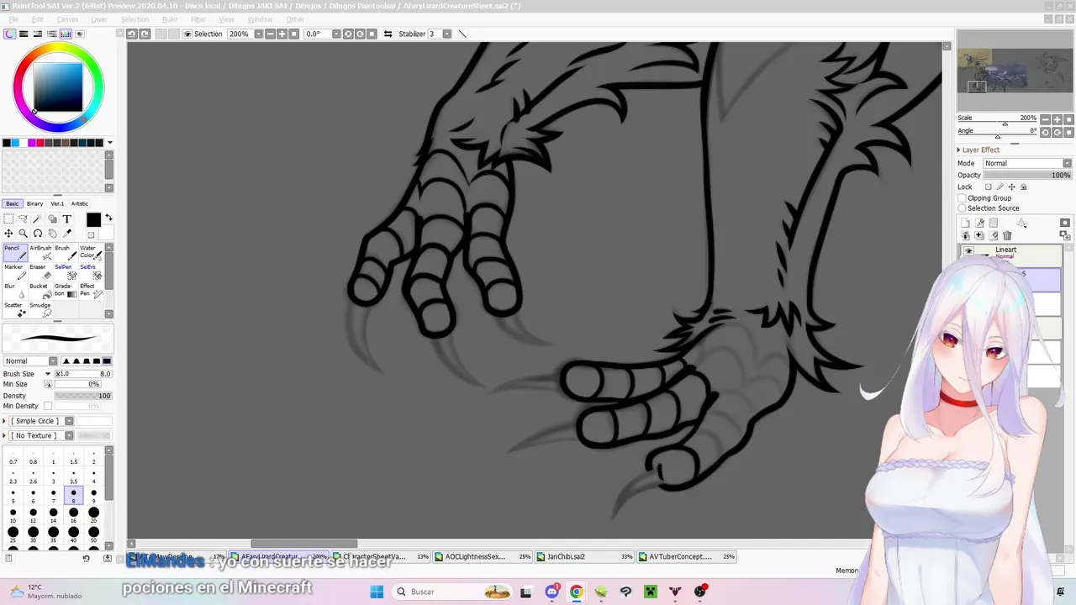Switch to the Artistic tool tab

tap(80, 203)
